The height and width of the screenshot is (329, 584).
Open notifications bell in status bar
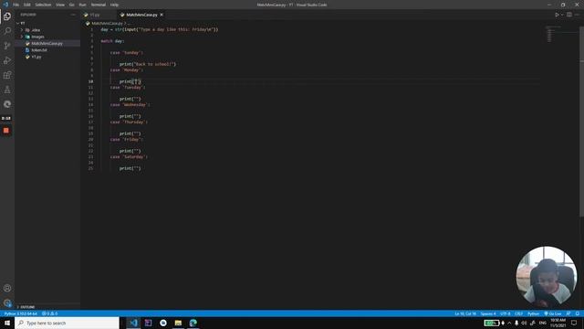(x=578, y=313)
